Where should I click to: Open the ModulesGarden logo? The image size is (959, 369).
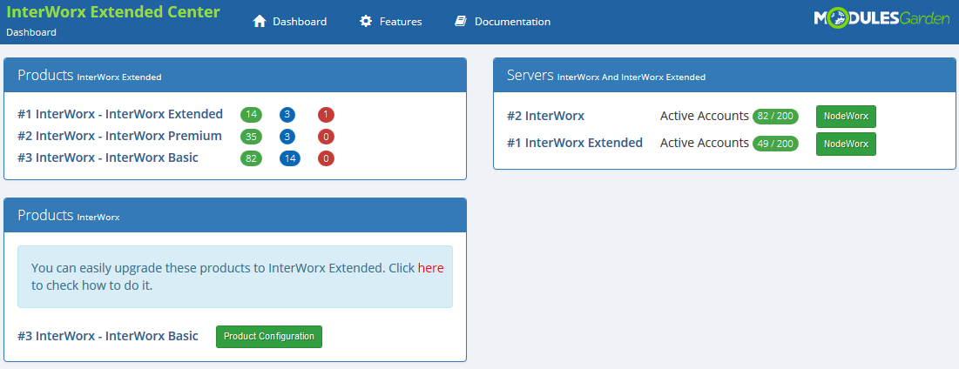881,19
